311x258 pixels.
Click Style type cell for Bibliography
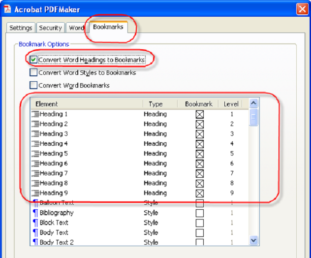151,213
